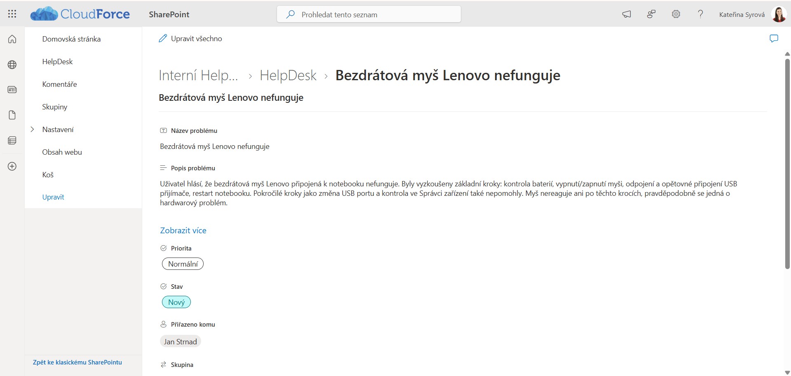Click Upravit všechno to edit the item
791x376 pixels.
[x=190, y=38]
